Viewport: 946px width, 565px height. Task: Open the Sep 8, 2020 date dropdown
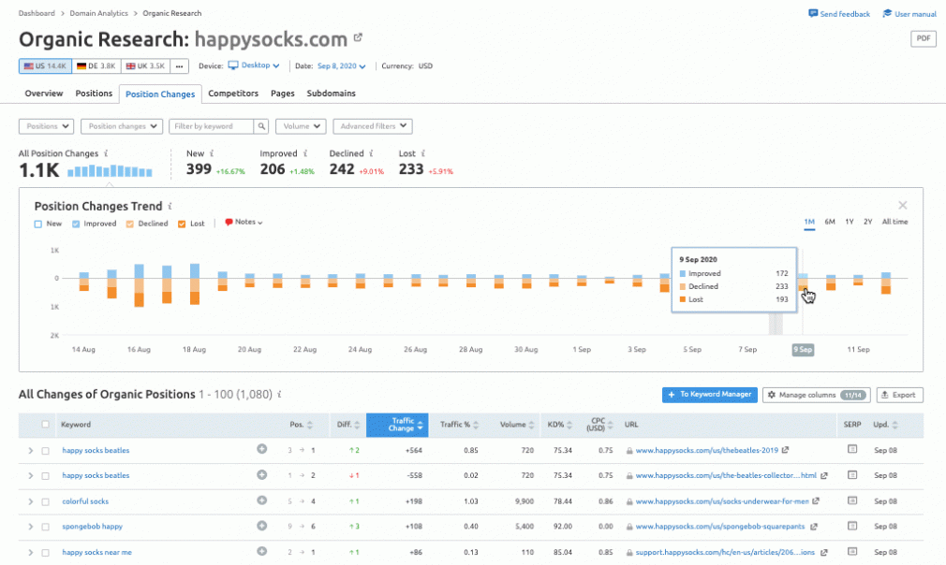pyautogui.click(x=342, y=66)
